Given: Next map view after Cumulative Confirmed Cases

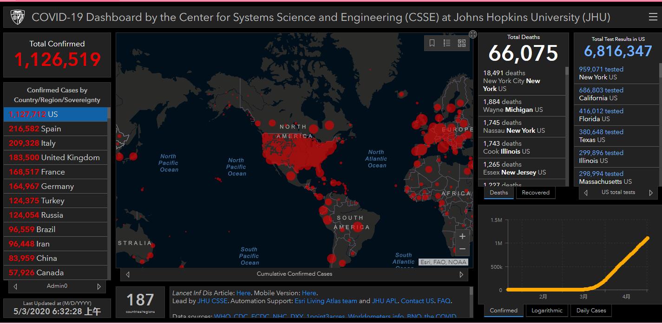Looking at the screenshot, I should pos(461,274).
